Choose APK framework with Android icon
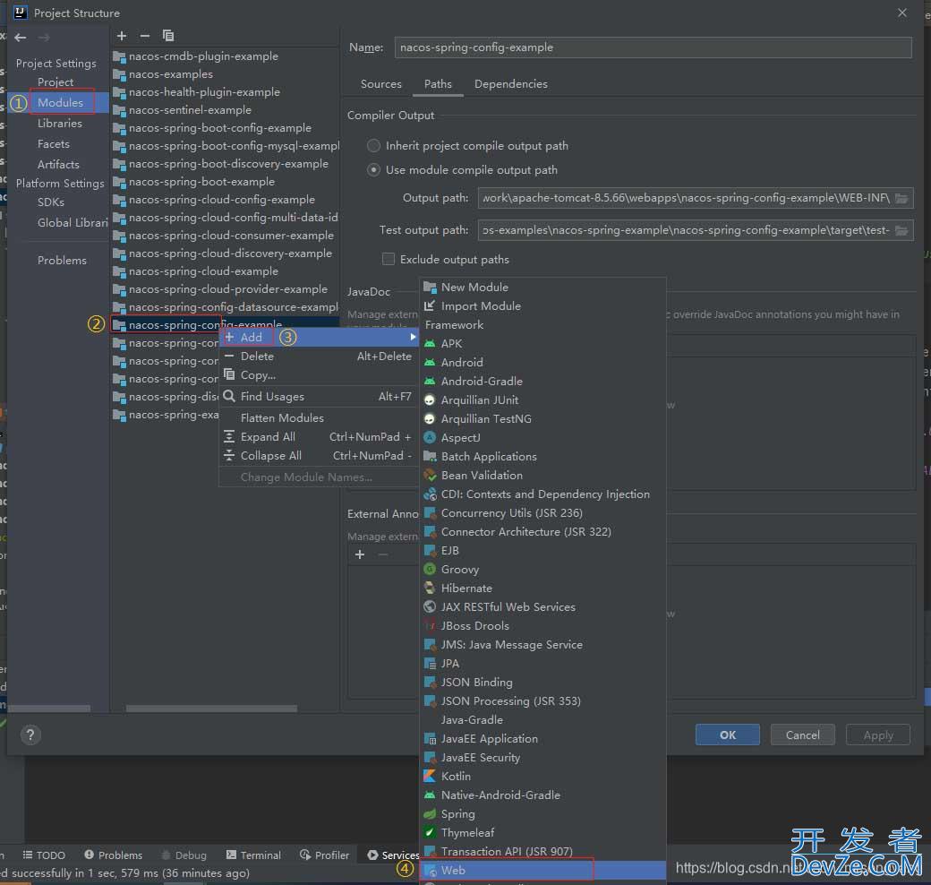Image resolution: width=931 pixels, height=885 pixels. coord(542,343)
